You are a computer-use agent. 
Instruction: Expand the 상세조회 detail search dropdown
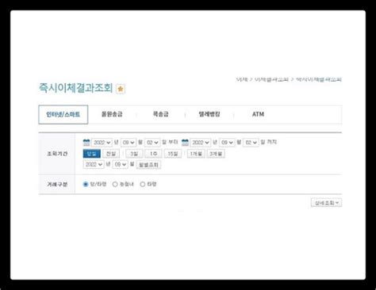tap(326, 203)
